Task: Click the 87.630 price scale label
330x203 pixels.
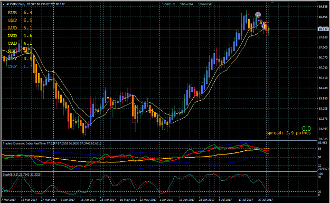Action: (323, 37)
